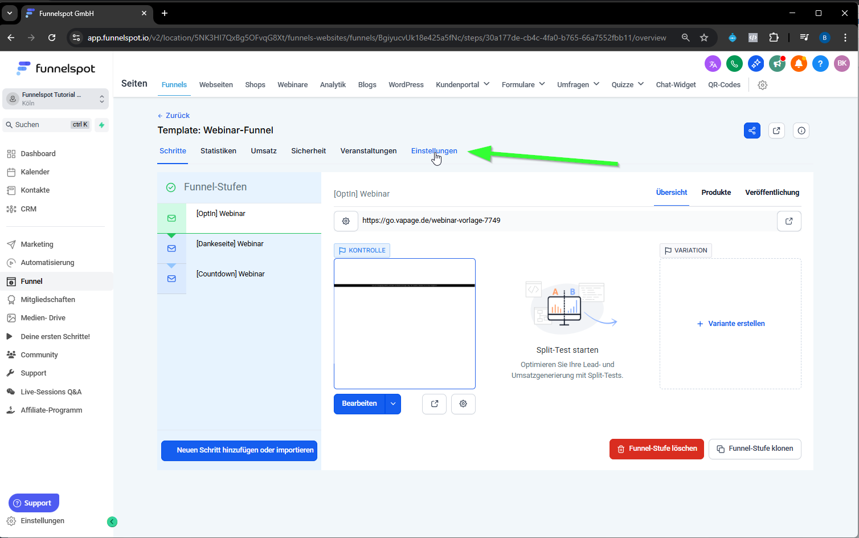Click the funnel info icon
The image size is (859, 538).
pos(801,131)
